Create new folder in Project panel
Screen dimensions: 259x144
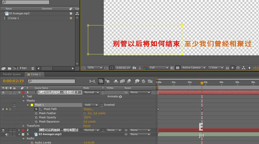[x=10, y=68]
